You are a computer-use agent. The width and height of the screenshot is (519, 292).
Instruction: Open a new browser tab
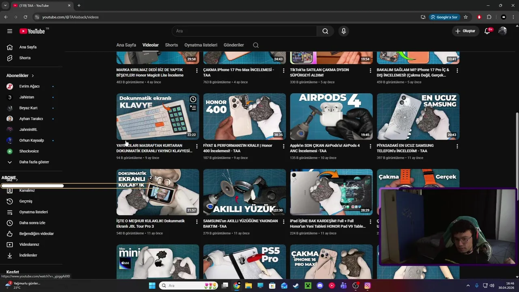pos(79,6)
